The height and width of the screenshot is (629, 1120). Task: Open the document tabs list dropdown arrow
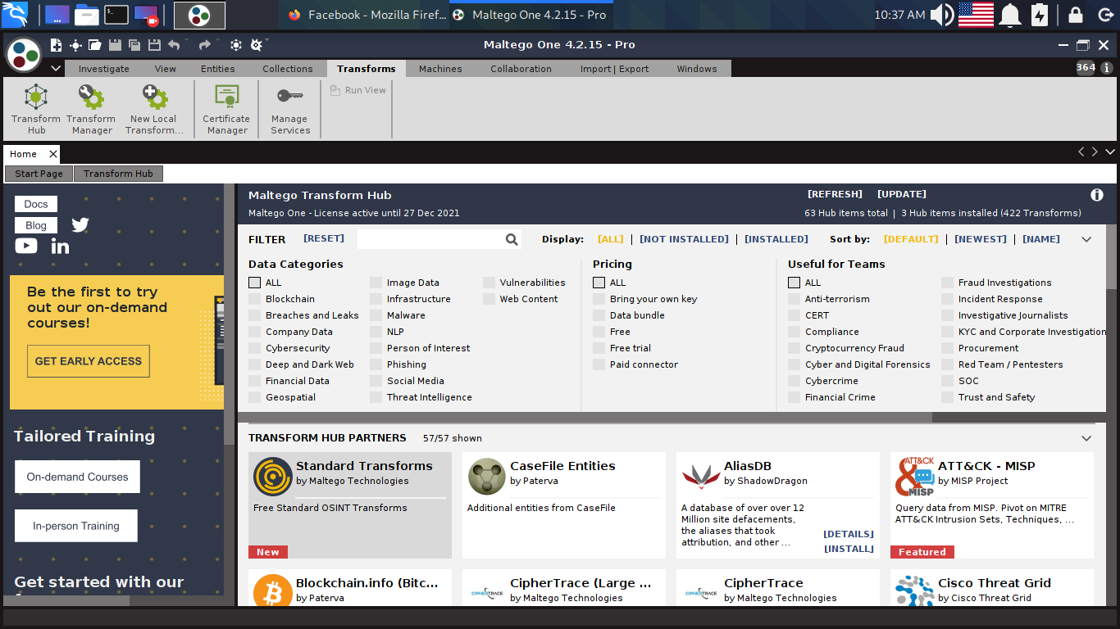click(1110, 152)
